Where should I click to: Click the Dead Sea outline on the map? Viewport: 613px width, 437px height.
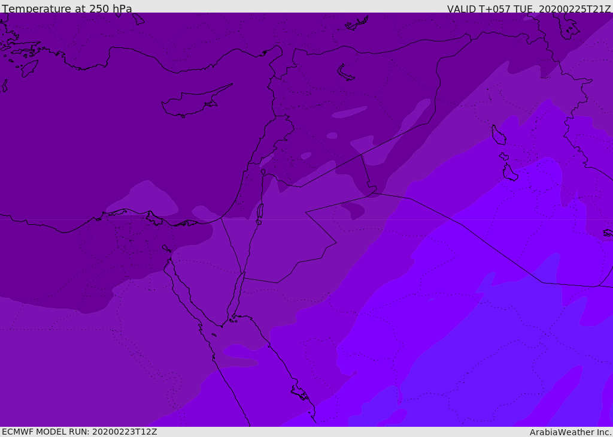(x=260, y=213)
